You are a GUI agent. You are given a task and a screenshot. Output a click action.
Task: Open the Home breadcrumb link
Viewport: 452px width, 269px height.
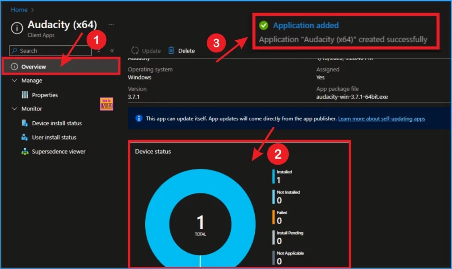[x=19, y=10]
